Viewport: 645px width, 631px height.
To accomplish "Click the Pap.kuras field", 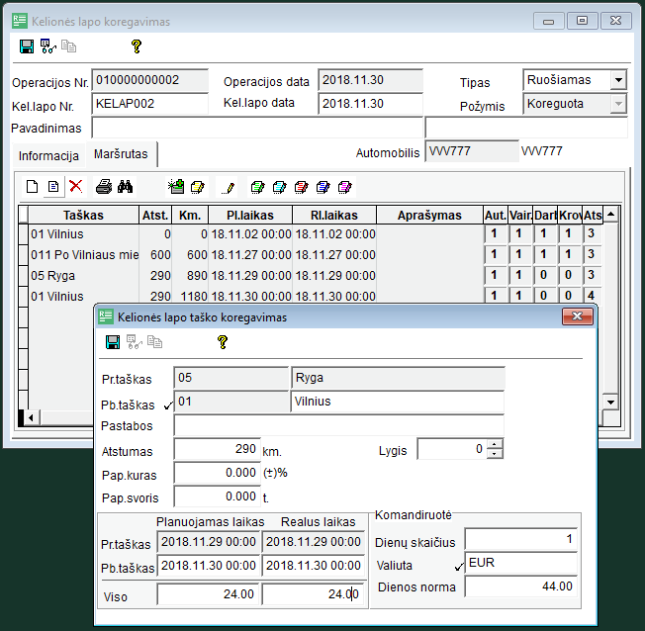I will 218,473.
